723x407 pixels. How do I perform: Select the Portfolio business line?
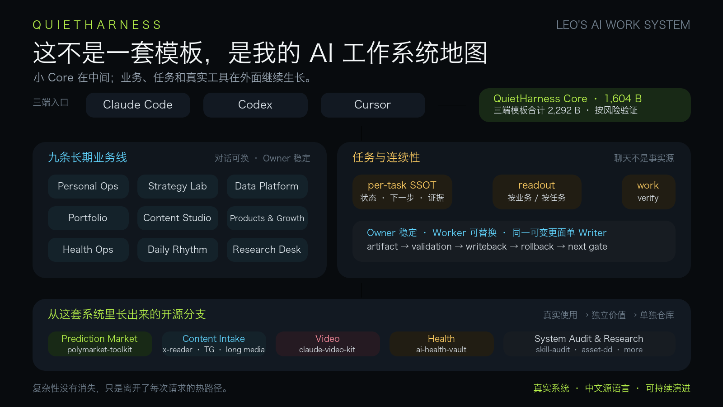coord(88,218)
